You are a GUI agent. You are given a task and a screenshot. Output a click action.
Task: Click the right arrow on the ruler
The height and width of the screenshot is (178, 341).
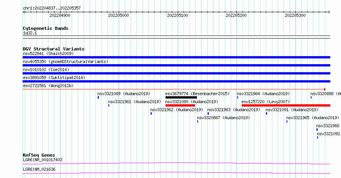(329, 12)
